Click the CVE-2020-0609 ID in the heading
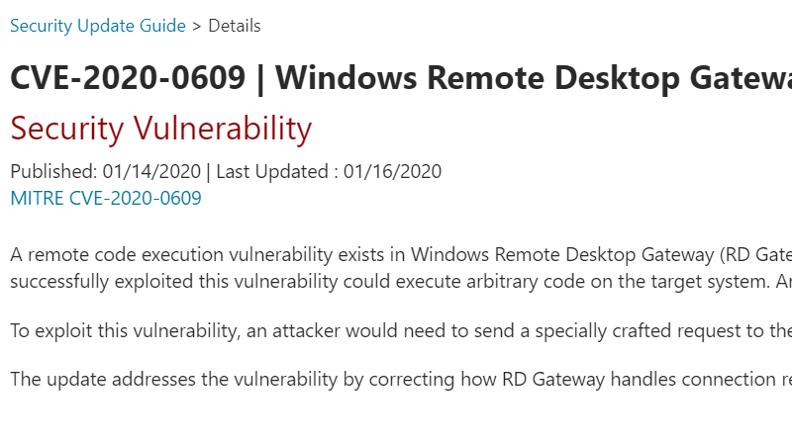The image size is (792, 445). click(x=128, y=80)
